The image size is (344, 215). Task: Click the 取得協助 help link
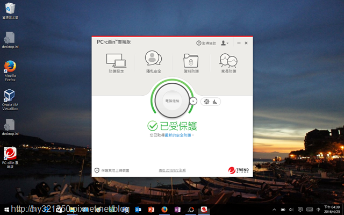206,43
